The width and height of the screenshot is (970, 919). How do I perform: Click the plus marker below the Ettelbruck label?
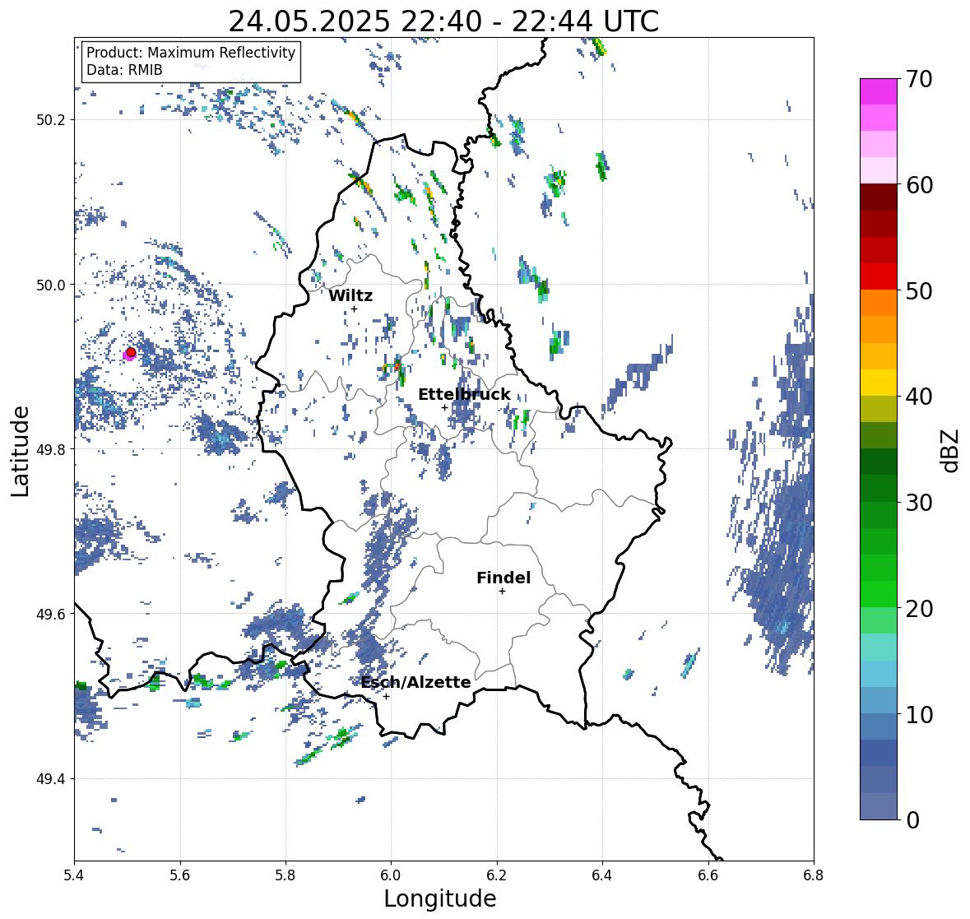coord(444,407)
